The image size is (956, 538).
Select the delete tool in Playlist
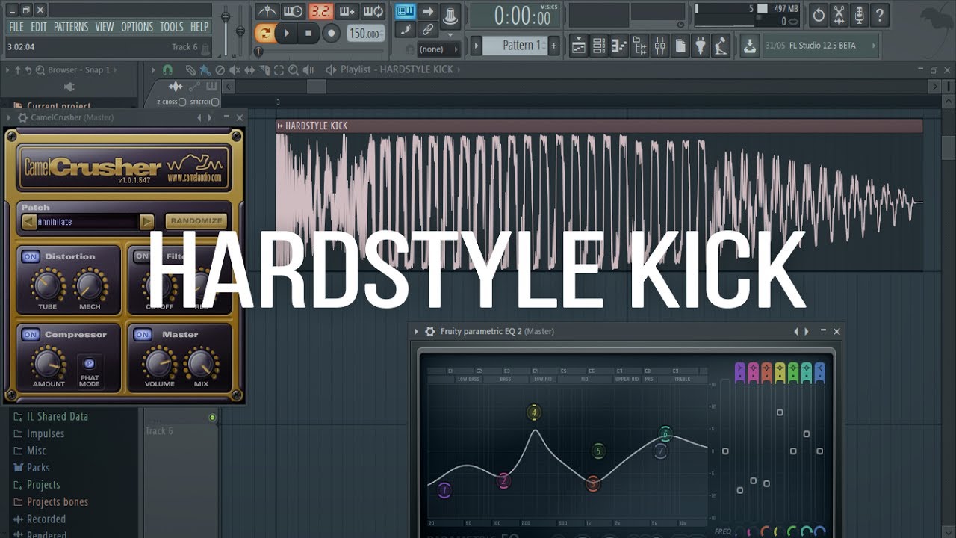pyautogui.click(x=220, y=69)
